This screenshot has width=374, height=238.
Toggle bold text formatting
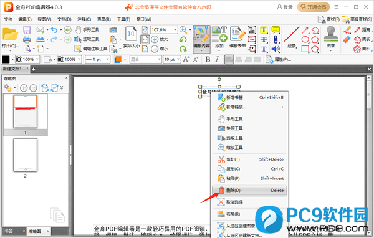208,59
